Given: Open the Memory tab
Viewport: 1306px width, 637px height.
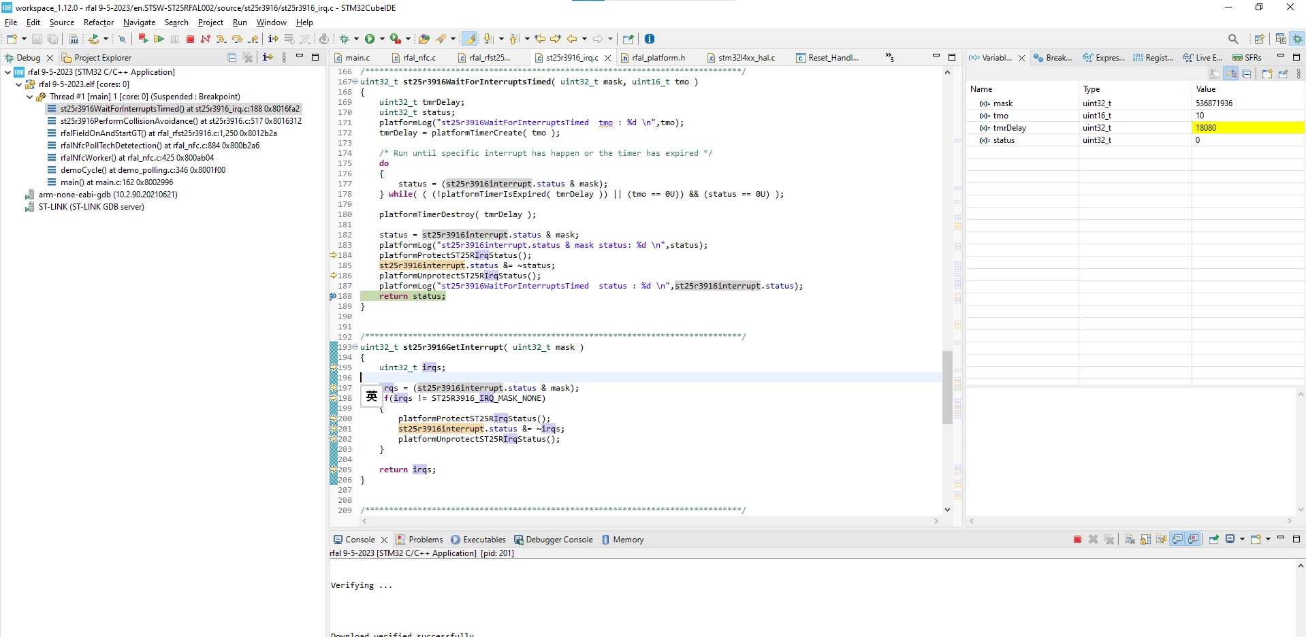Looking at the screenshot, I should click(x=622, y=540).
